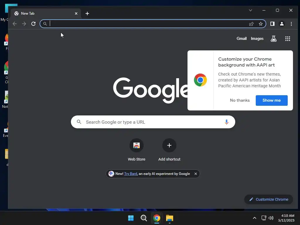Open the Chrome side panel
This screenshot has width=300, height=225.
tap(272, 24)
